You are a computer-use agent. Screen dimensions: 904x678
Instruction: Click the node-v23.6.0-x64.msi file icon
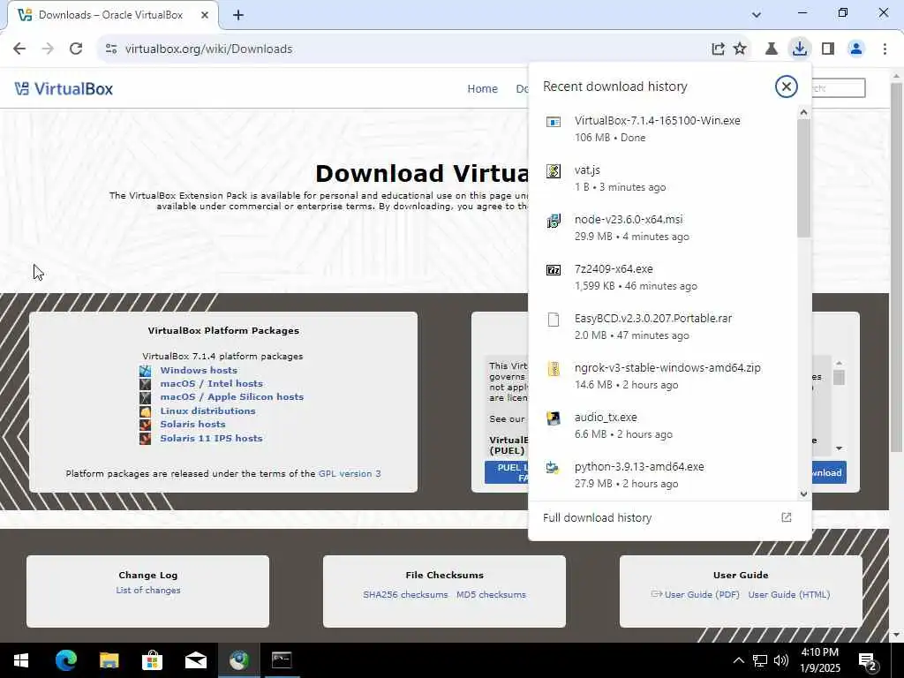[x=554, y=221]
